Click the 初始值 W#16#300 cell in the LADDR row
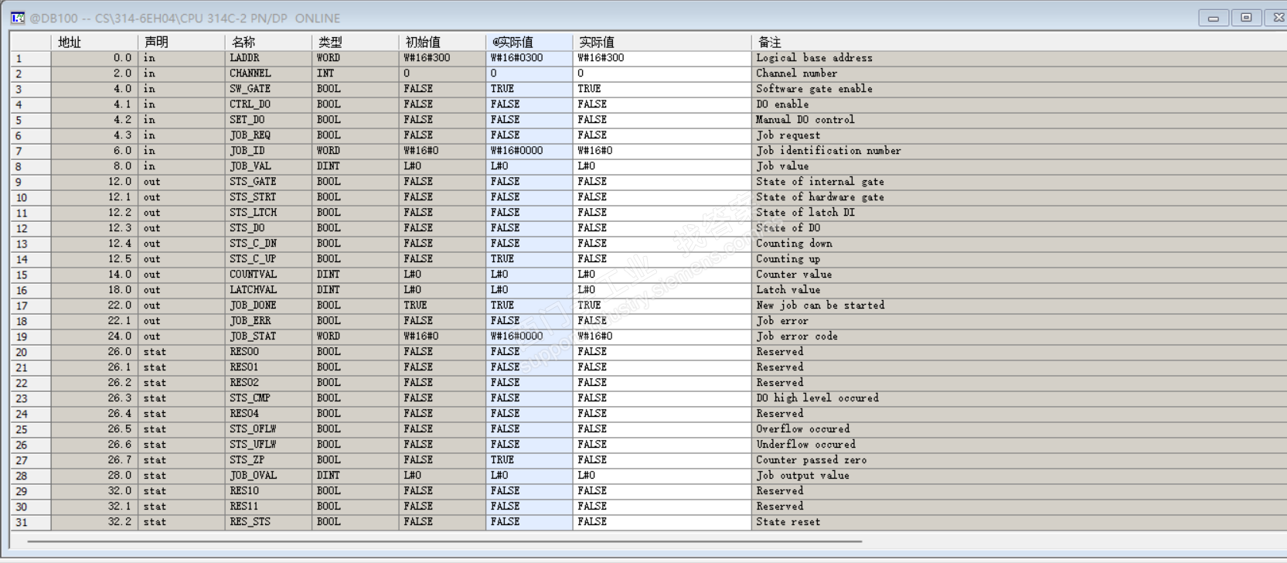This screenshot has width=1287, height=563. tap(442, 58)
